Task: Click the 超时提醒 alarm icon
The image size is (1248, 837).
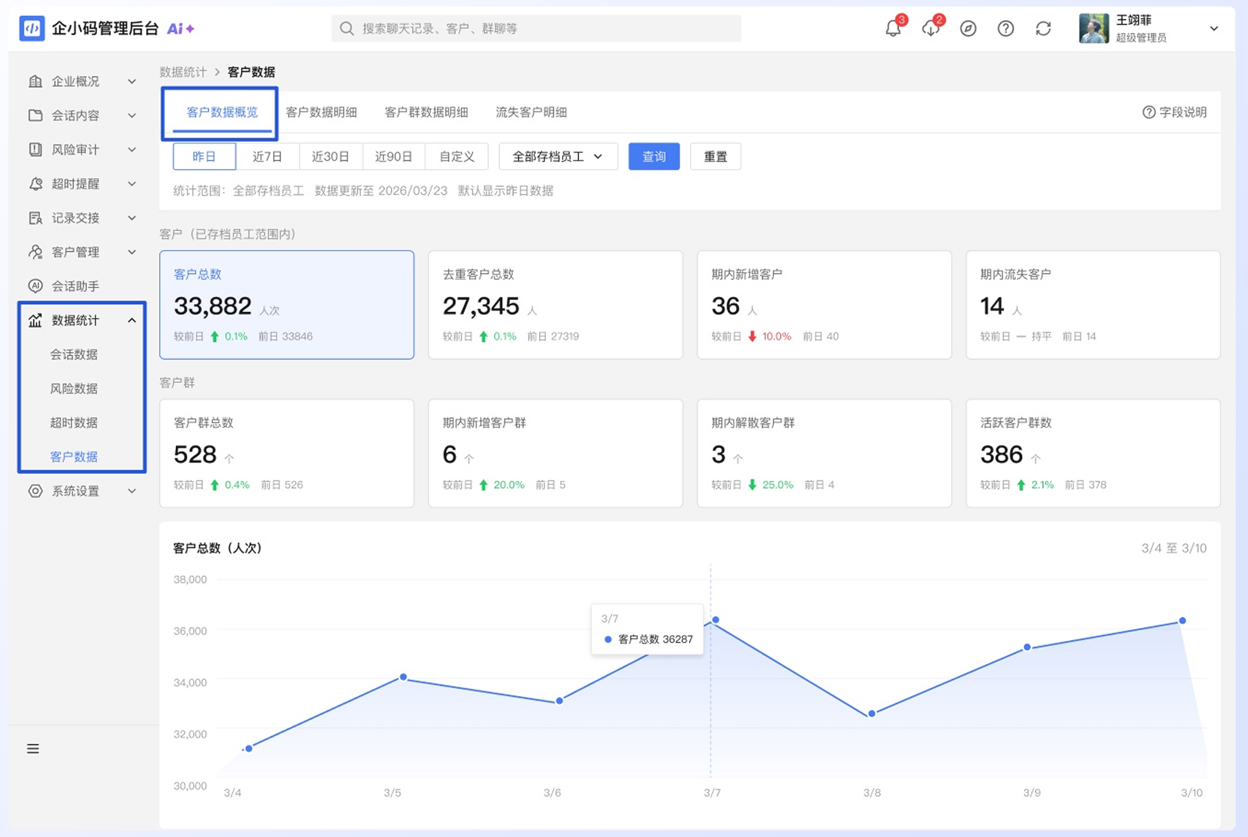Action: [x=35, y=184]
